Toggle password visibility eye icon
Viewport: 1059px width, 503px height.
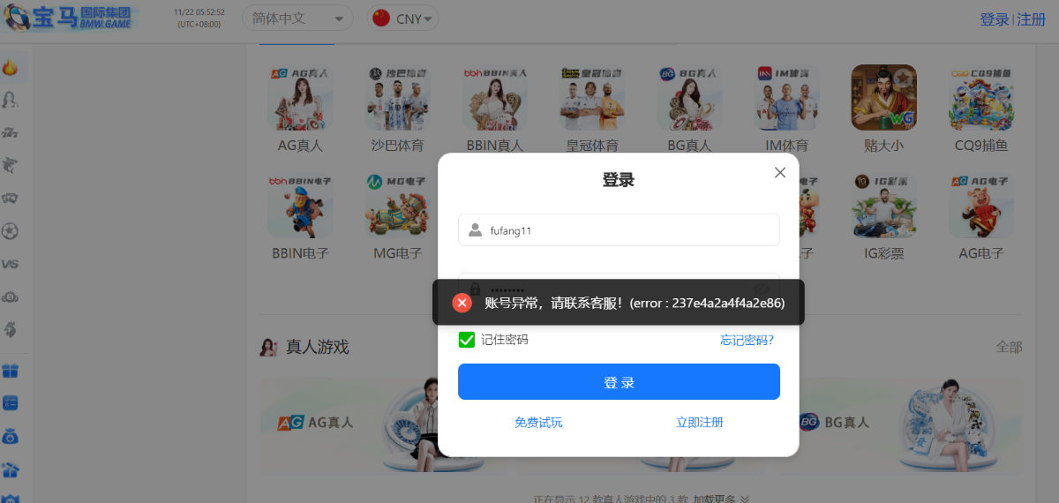[761, 289]
